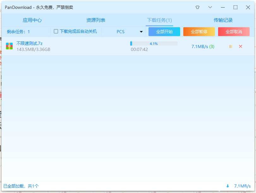Cancel the 不限速测试.7z download with red X
Image resolution: width=256 pixels, height=193 pixels.
tap(241, 47)
